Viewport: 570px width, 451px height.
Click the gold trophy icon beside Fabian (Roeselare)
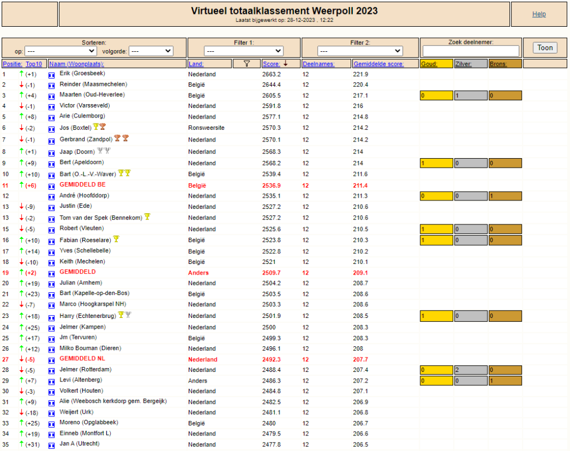[x=116, y=239]
